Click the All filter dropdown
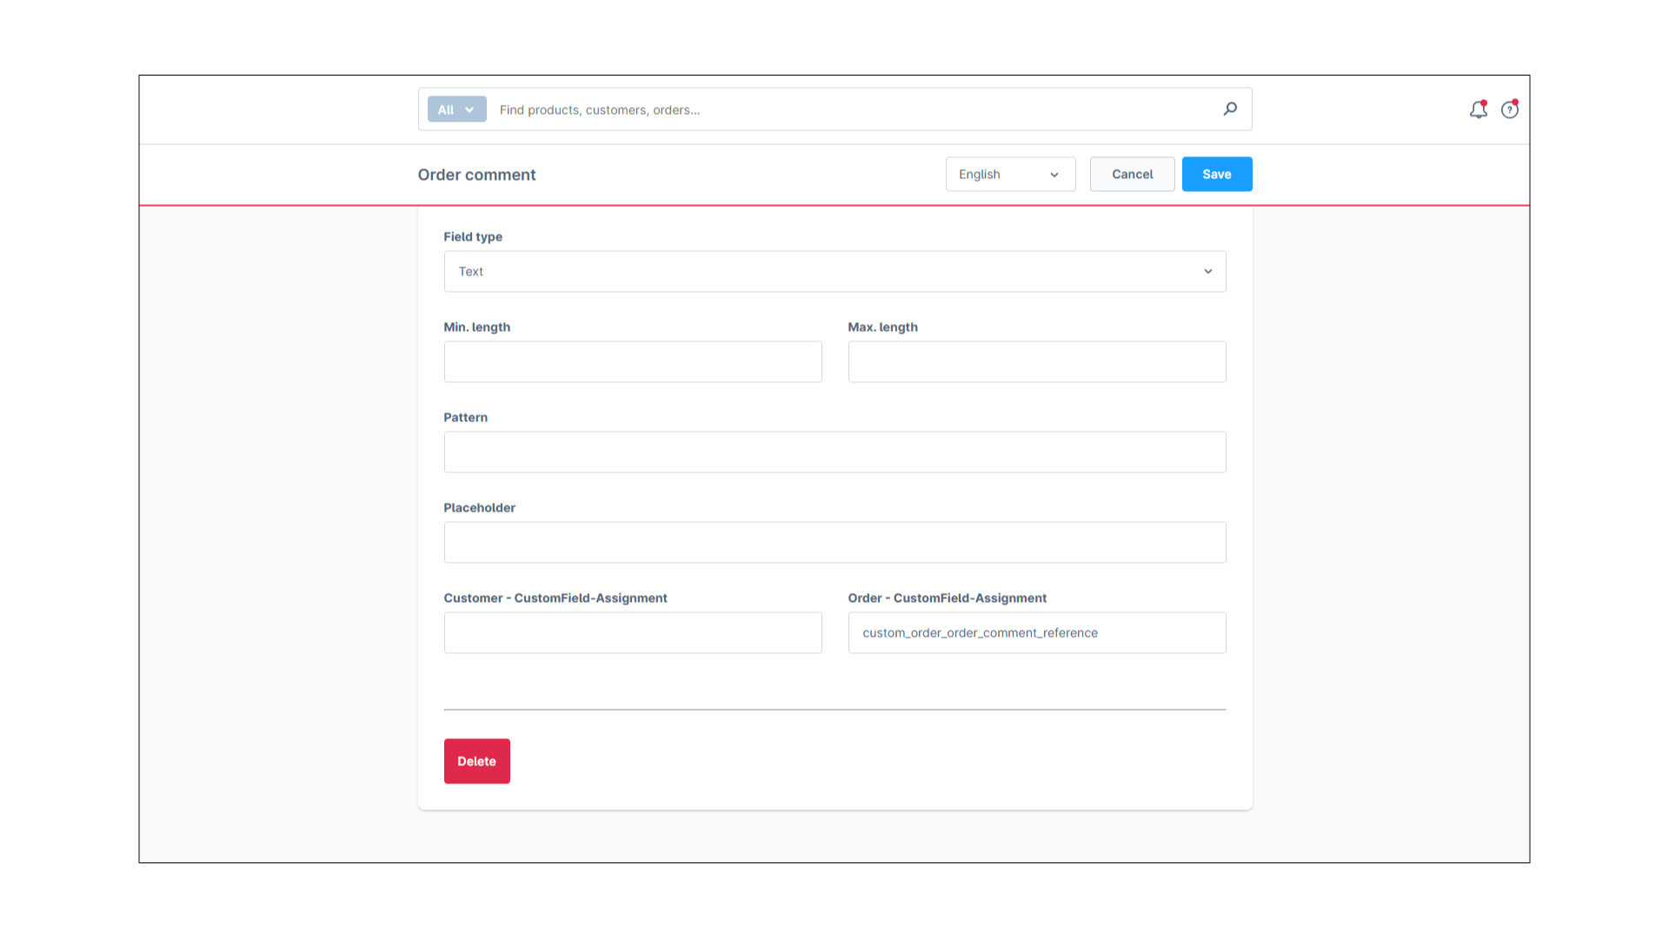Viewport: 1669px width, 938px height. pos(455,109)
